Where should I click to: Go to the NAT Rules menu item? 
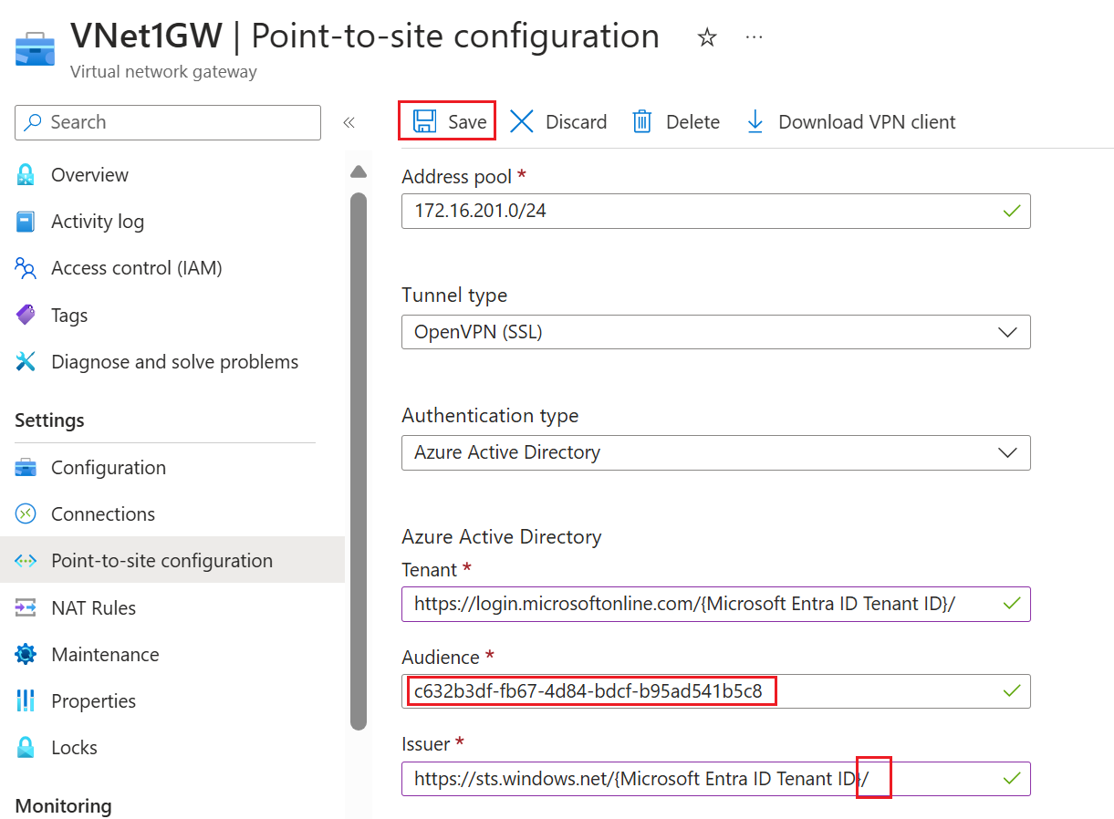(x=93, y=608)
